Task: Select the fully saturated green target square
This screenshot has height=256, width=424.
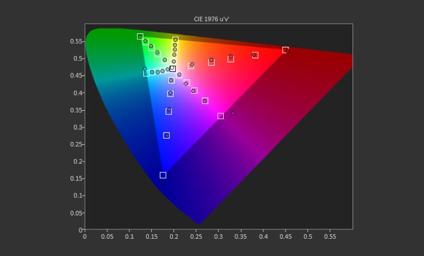Action: click(x=140, y=36)
